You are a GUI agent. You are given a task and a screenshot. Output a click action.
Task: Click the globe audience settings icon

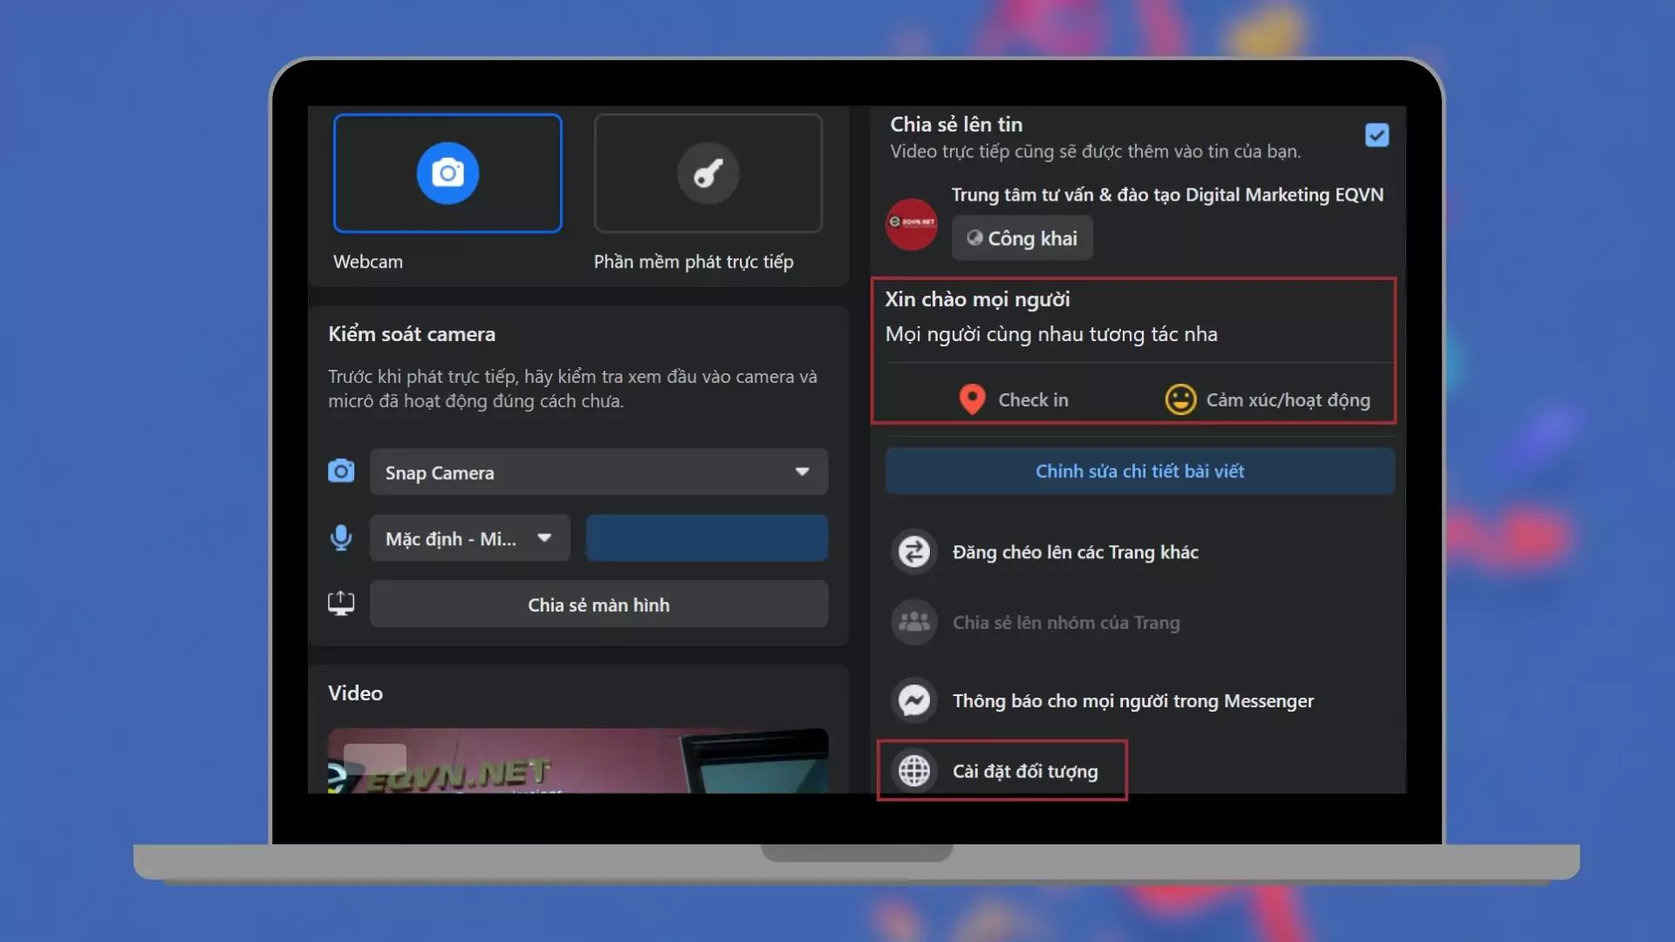[x=914, y=771]
